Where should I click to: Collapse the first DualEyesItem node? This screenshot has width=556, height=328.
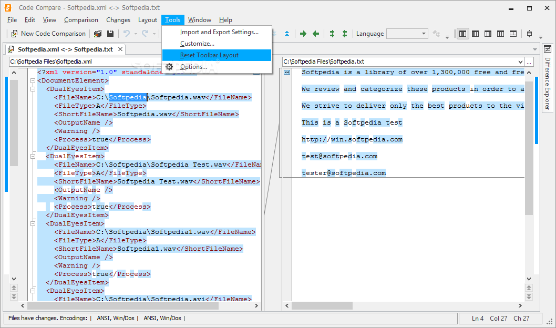point(33,89)
